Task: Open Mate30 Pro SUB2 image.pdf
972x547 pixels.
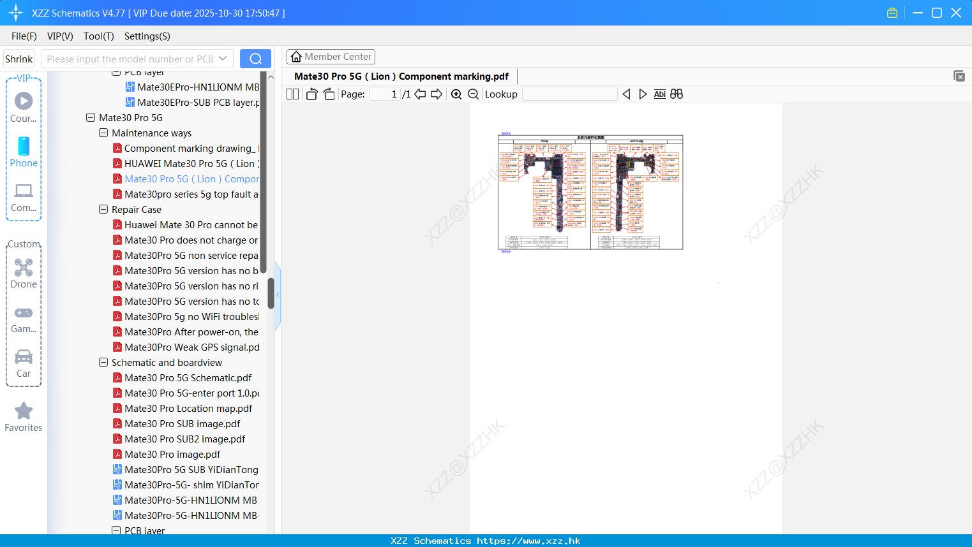Action: point(179,439)
